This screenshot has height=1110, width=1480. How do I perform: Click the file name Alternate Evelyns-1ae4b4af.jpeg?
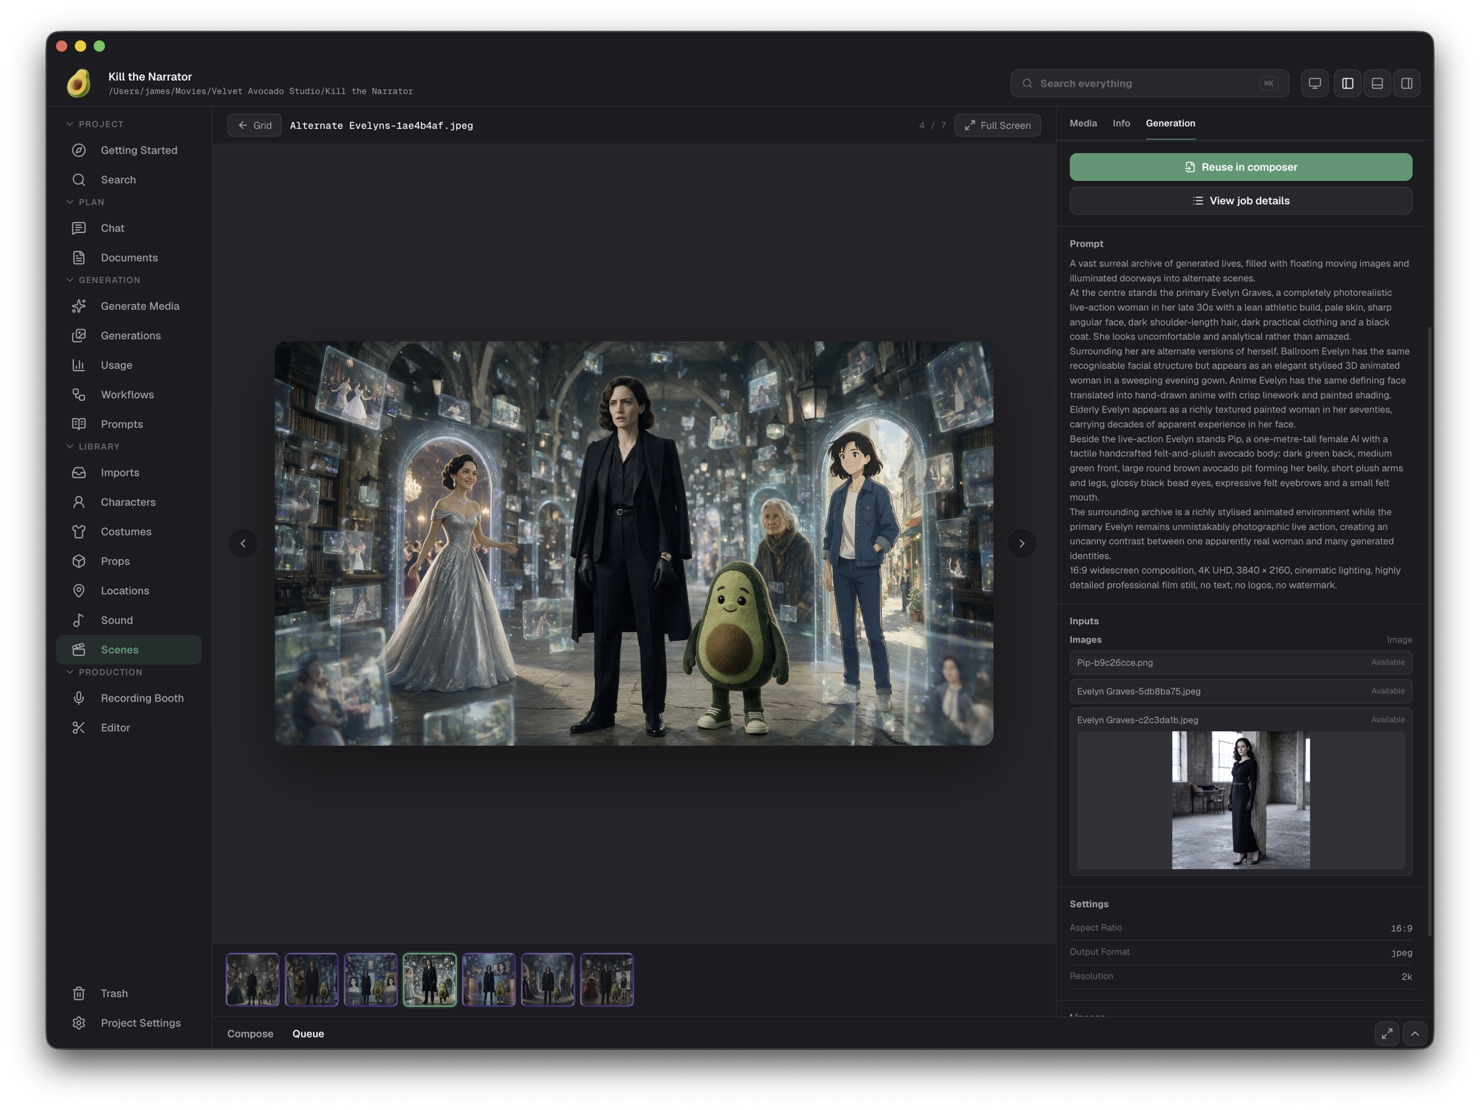tap(381, 126)
